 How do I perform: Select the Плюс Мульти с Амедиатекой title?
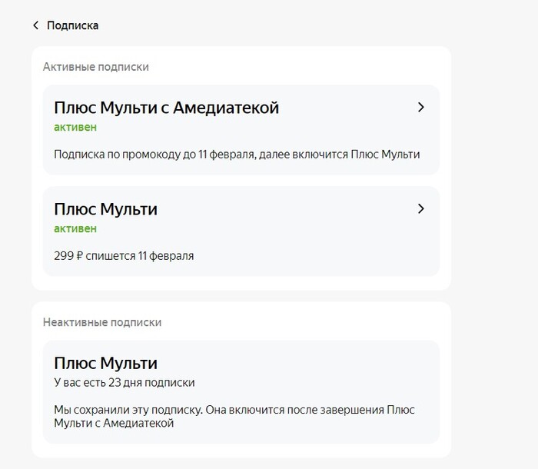click(166, 108)
